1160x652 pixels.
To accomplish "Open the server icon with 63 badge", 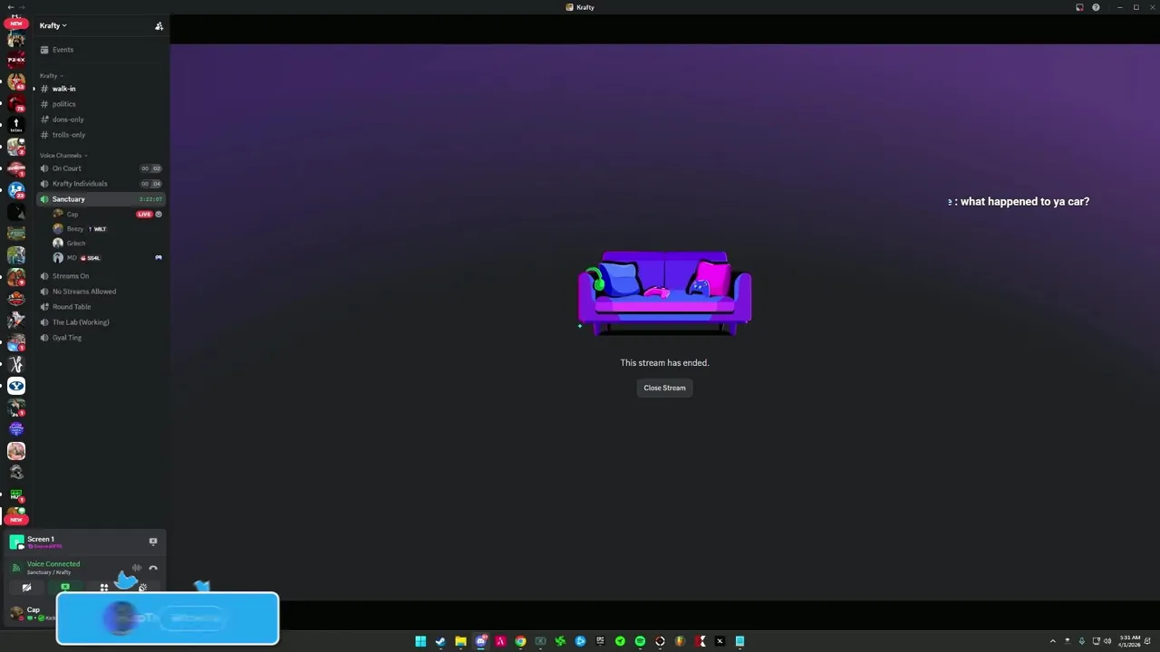I will coord(16,82).
